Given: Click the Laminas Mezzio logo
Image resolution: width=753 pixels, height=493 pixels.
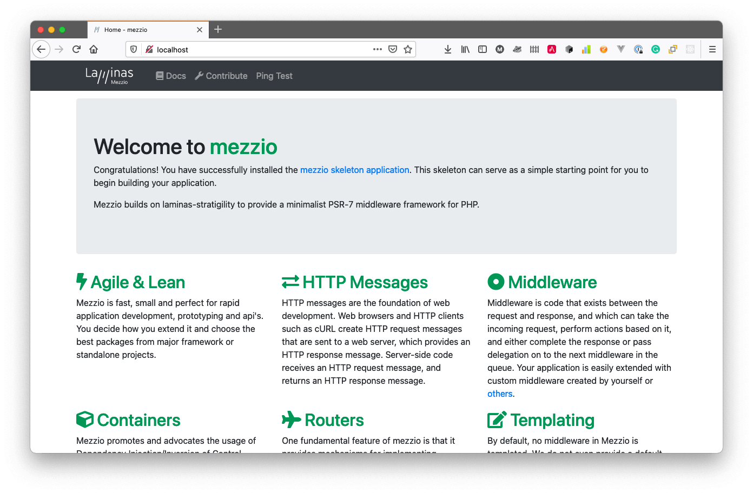Looking at the screenshot, I should tap(109, 76).
